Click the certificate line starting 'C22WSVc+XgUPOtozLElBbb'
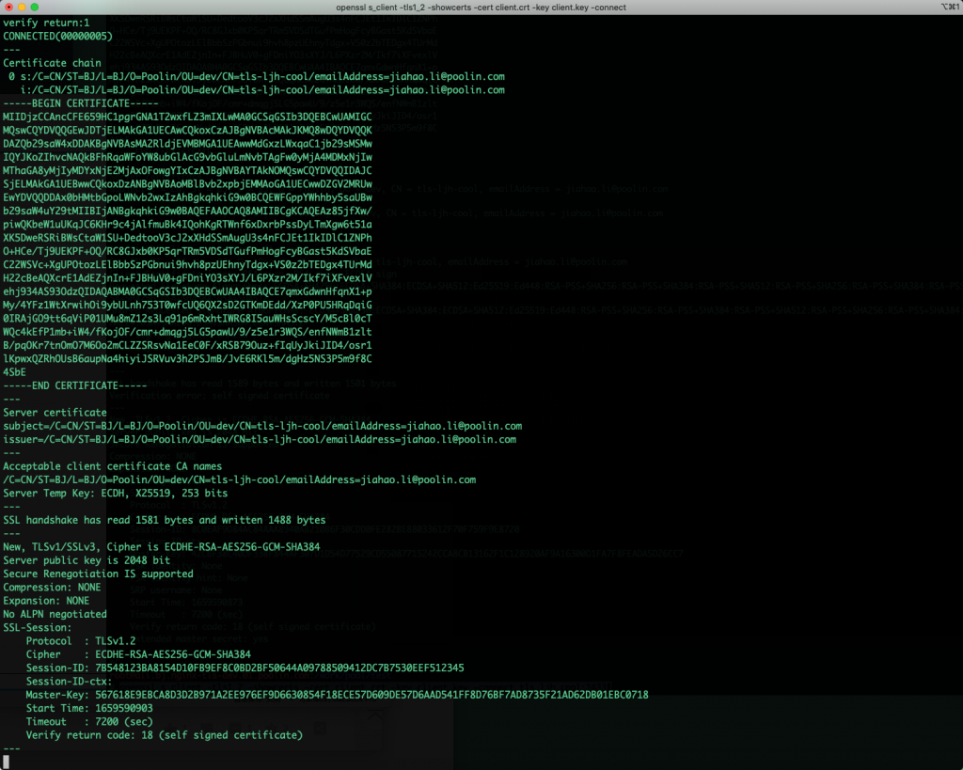Viewport: 963px width, 770px height. coord(187,264)
